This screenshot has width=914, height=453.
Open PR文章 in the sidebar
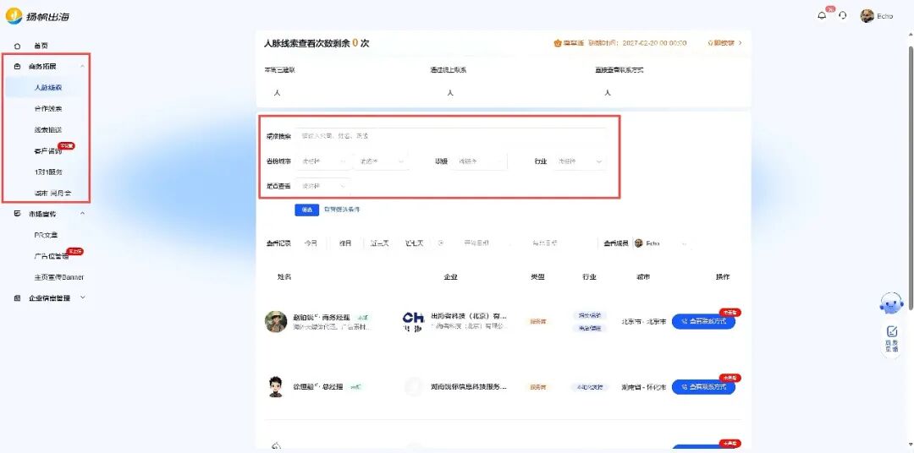pyautogui.click(x=46, y=235)
